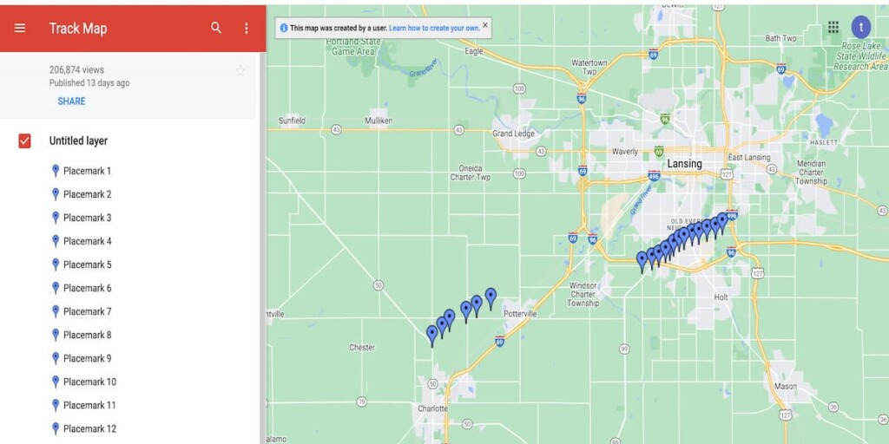Click the Watertown Twp label

589,68
